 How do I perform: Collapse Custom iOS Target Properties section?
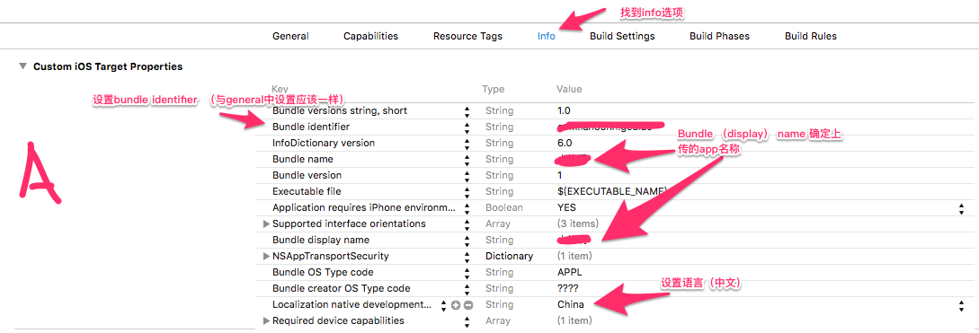pos(23,66)
